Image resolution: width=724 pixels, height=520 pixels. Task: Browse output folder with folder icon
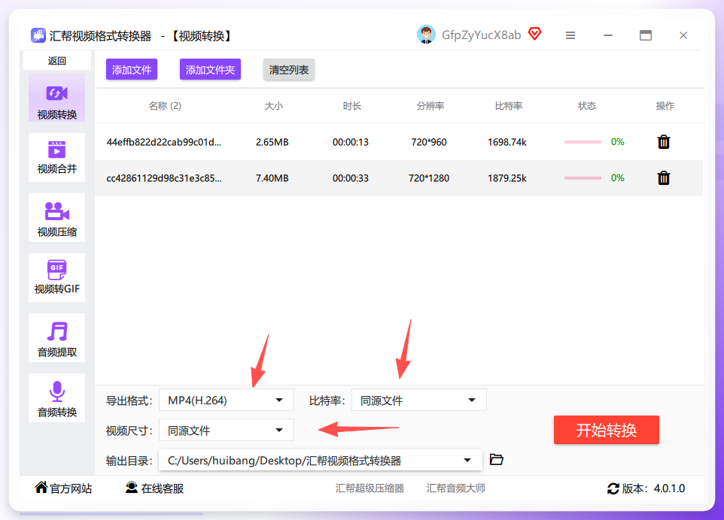point(497,460)
